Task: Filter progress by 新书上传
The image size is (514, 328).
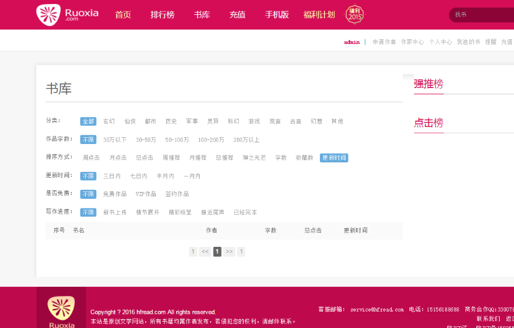Action: click(115, 213)
